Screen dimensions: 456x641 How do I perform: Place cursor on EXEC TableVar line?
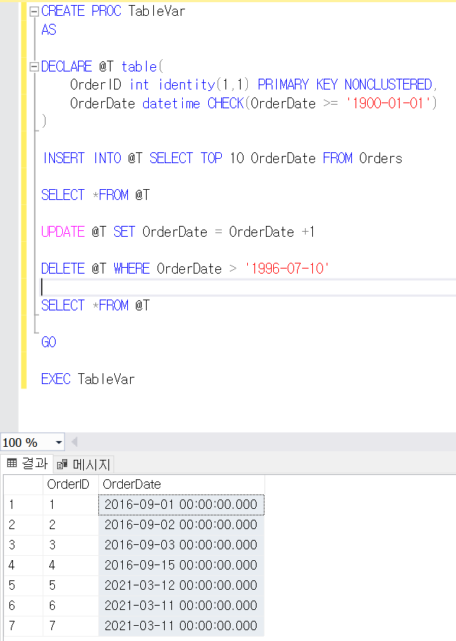(87, 379)
